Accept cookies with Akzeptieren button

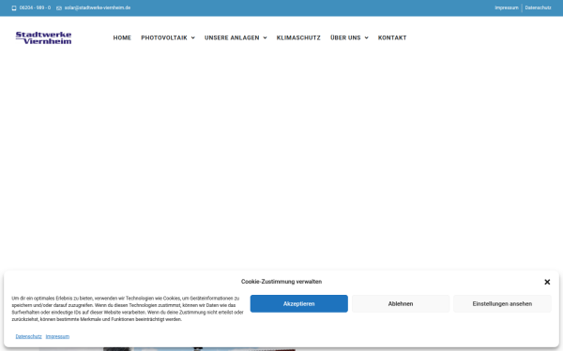[x=299, y=303]
